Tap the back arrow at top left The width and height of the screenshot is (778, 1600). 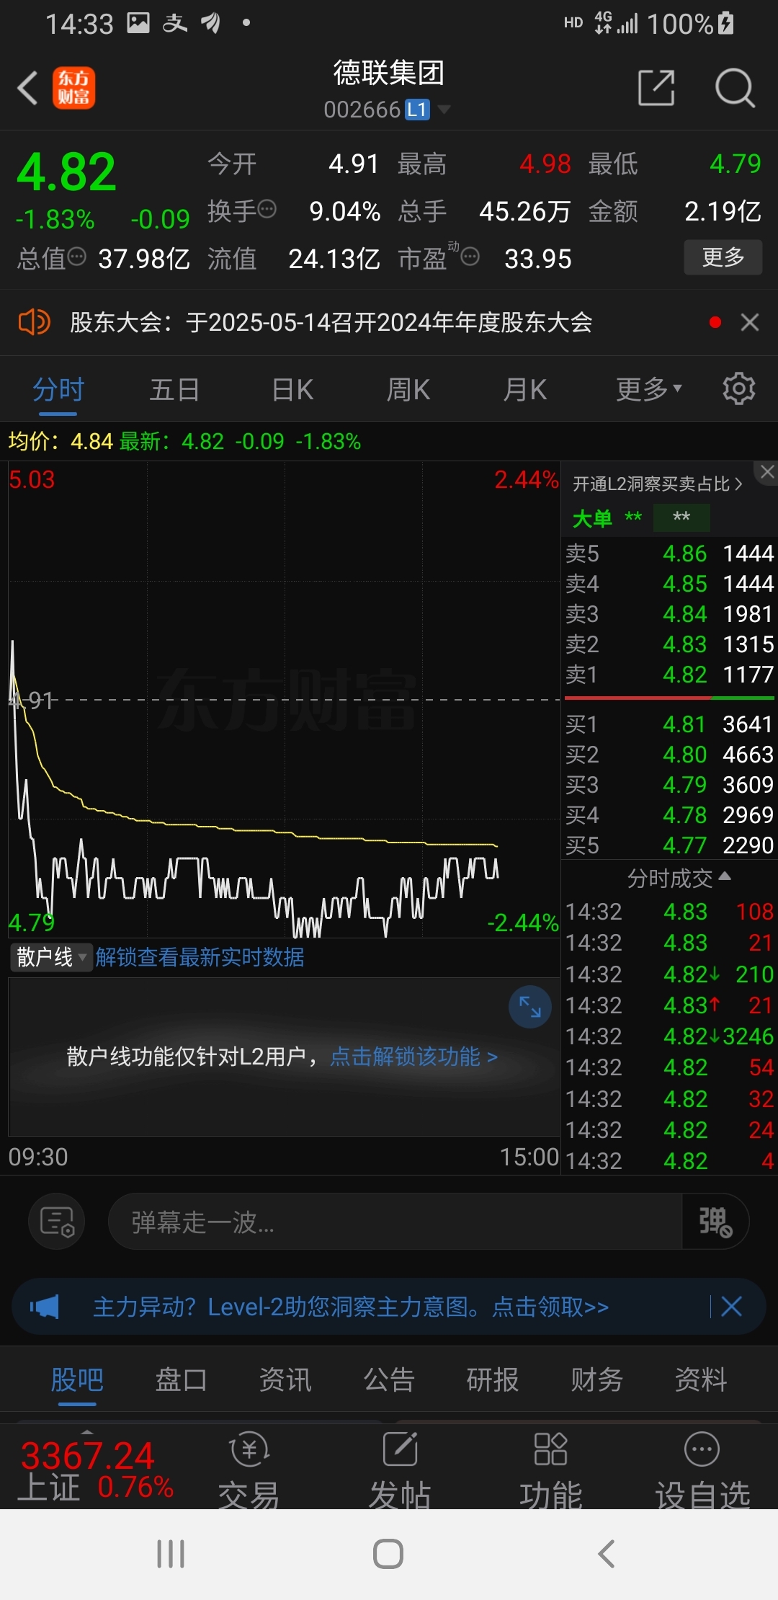(x=27, y=89)
